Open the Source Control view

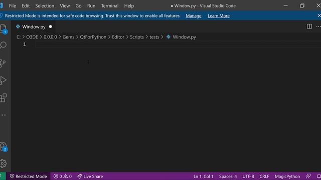coord(3,63)
